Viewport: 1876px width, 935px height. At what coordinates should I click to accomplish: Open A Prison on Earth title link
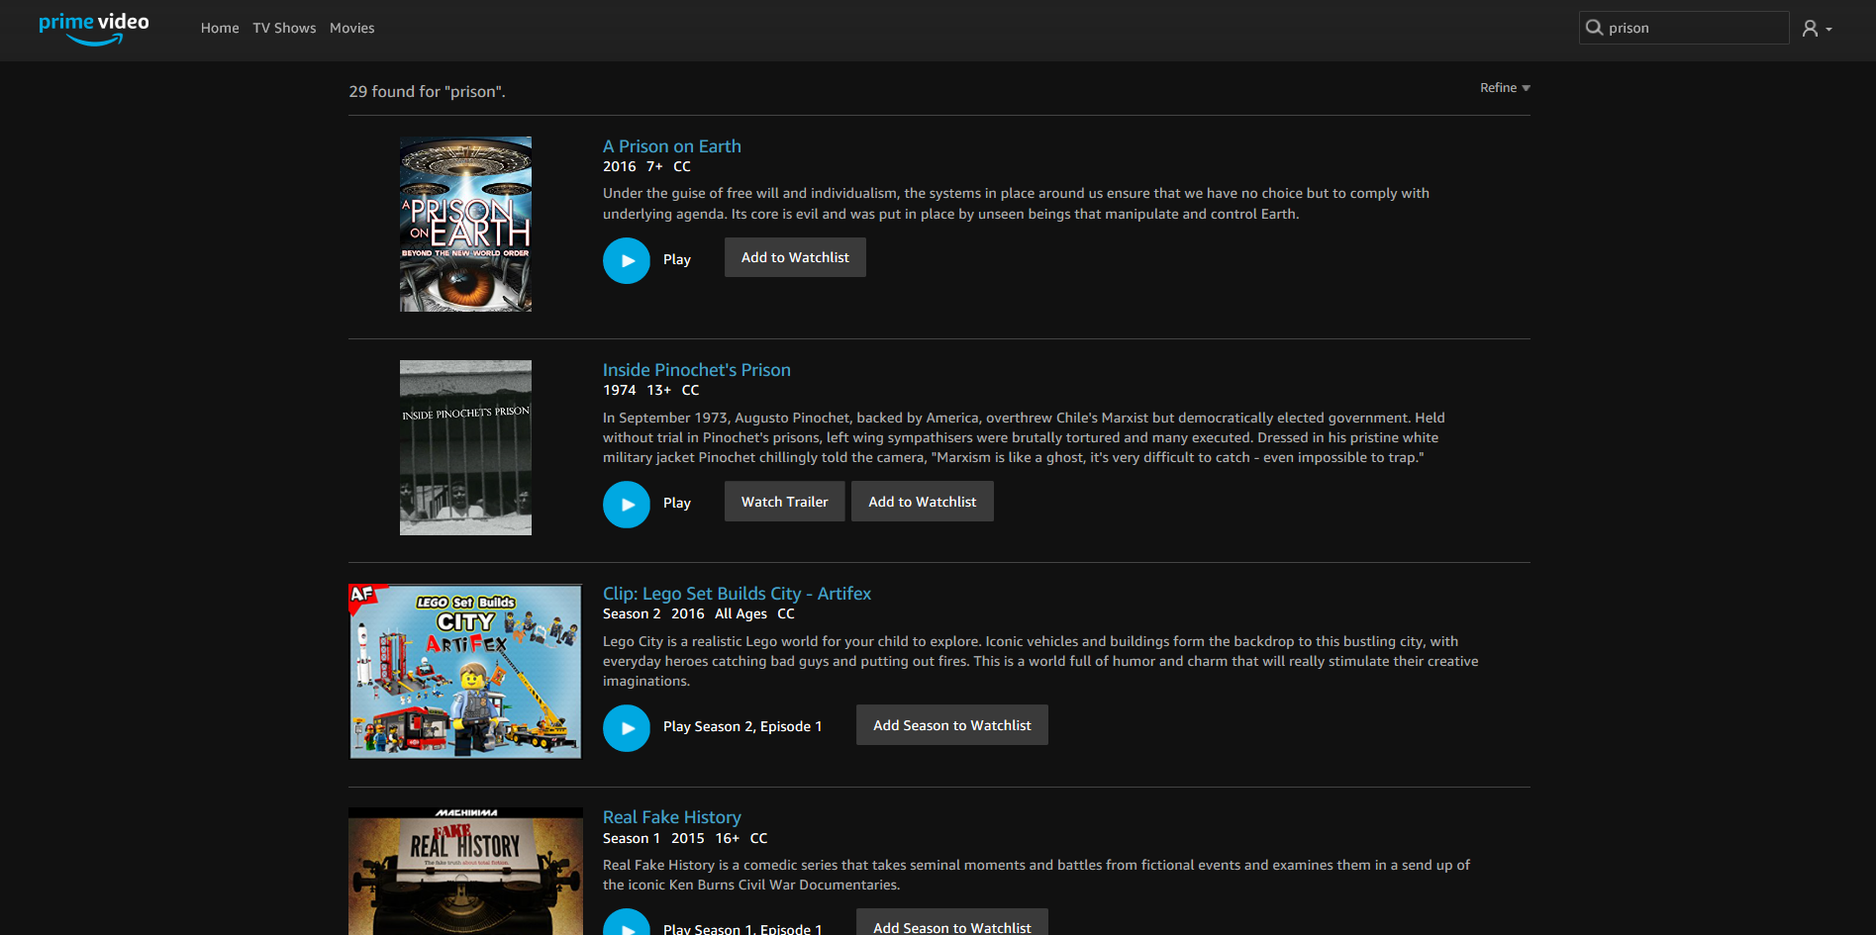point(672,146)
